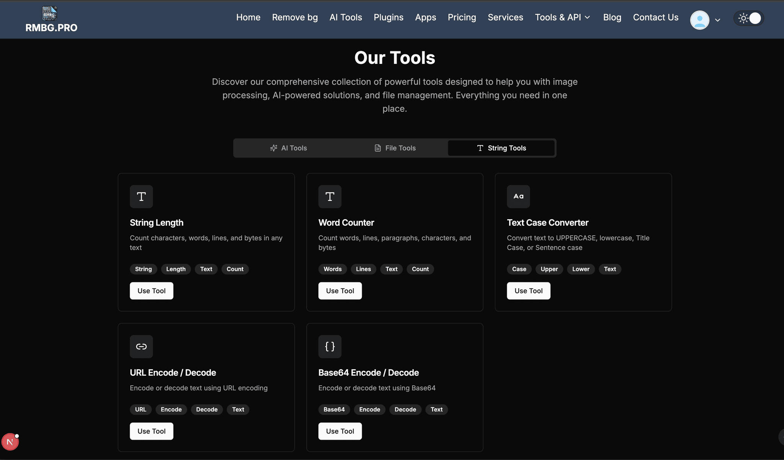Open the Blog page from navigation

click(x=612, y=17)
